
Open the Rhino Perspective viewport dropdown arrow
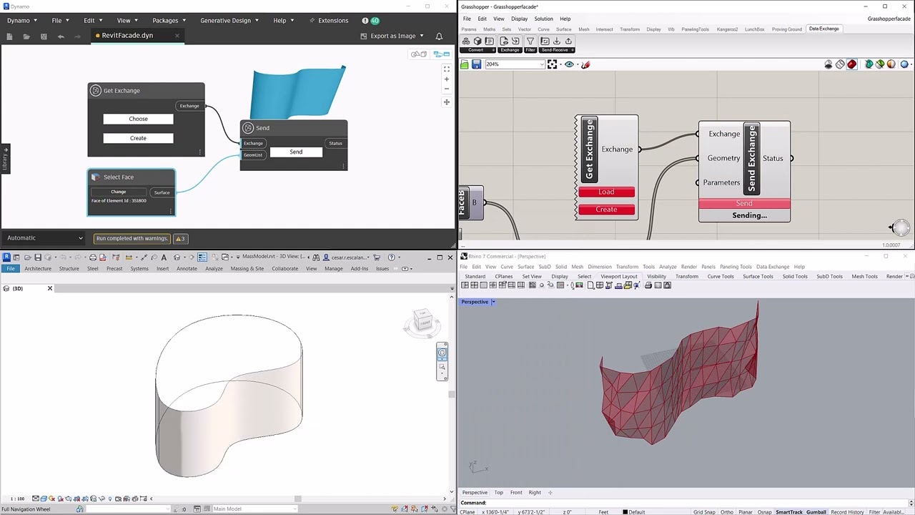coord(493,302)
